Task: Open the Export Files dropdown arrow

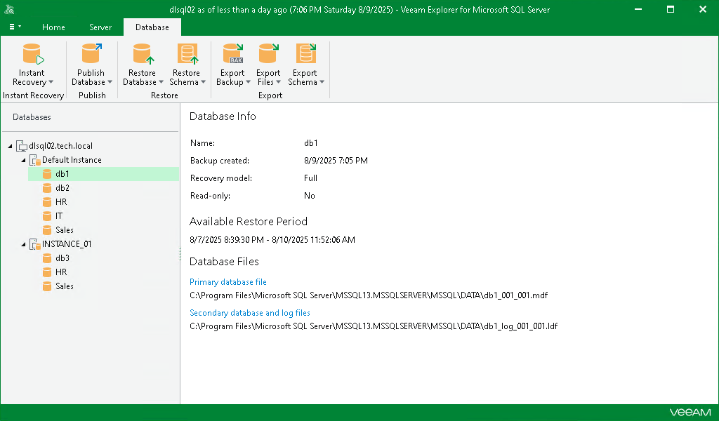Action: tap(278, 83)
